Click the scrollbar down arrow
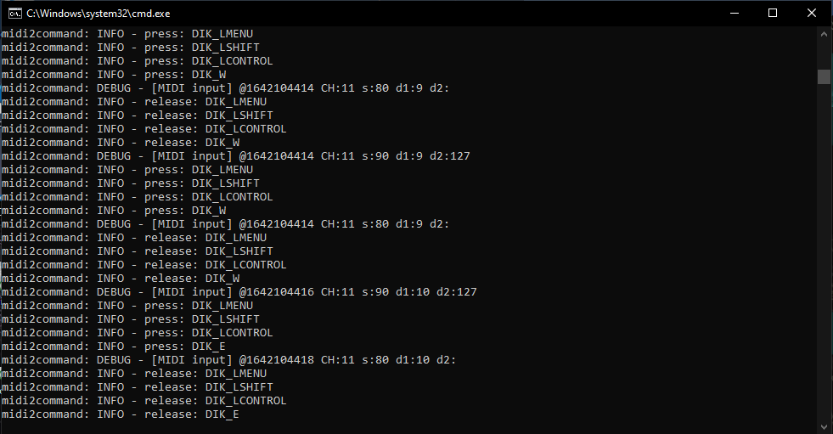Image resolution: width=833 pixels, height=434 pixels. (824, 426)
